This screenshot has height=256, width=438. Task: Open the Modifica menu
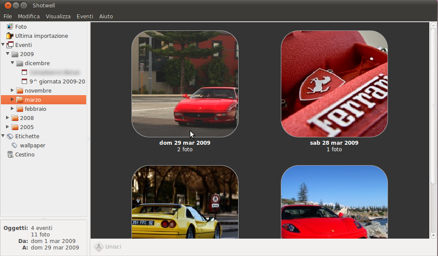tap(29, 16)
